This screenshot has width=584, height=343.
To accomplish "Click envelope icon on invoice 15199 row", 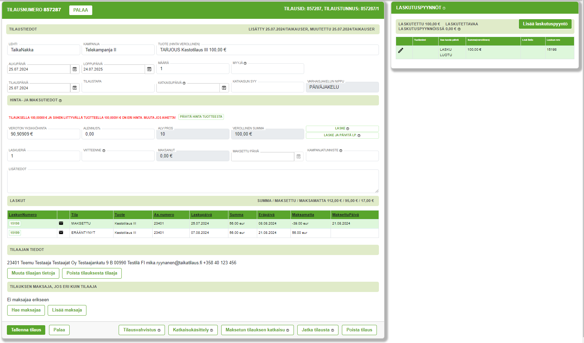I will click(61, 232).
